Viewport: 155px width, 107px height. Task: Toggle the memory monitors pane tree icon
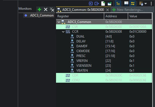point(118,4)
